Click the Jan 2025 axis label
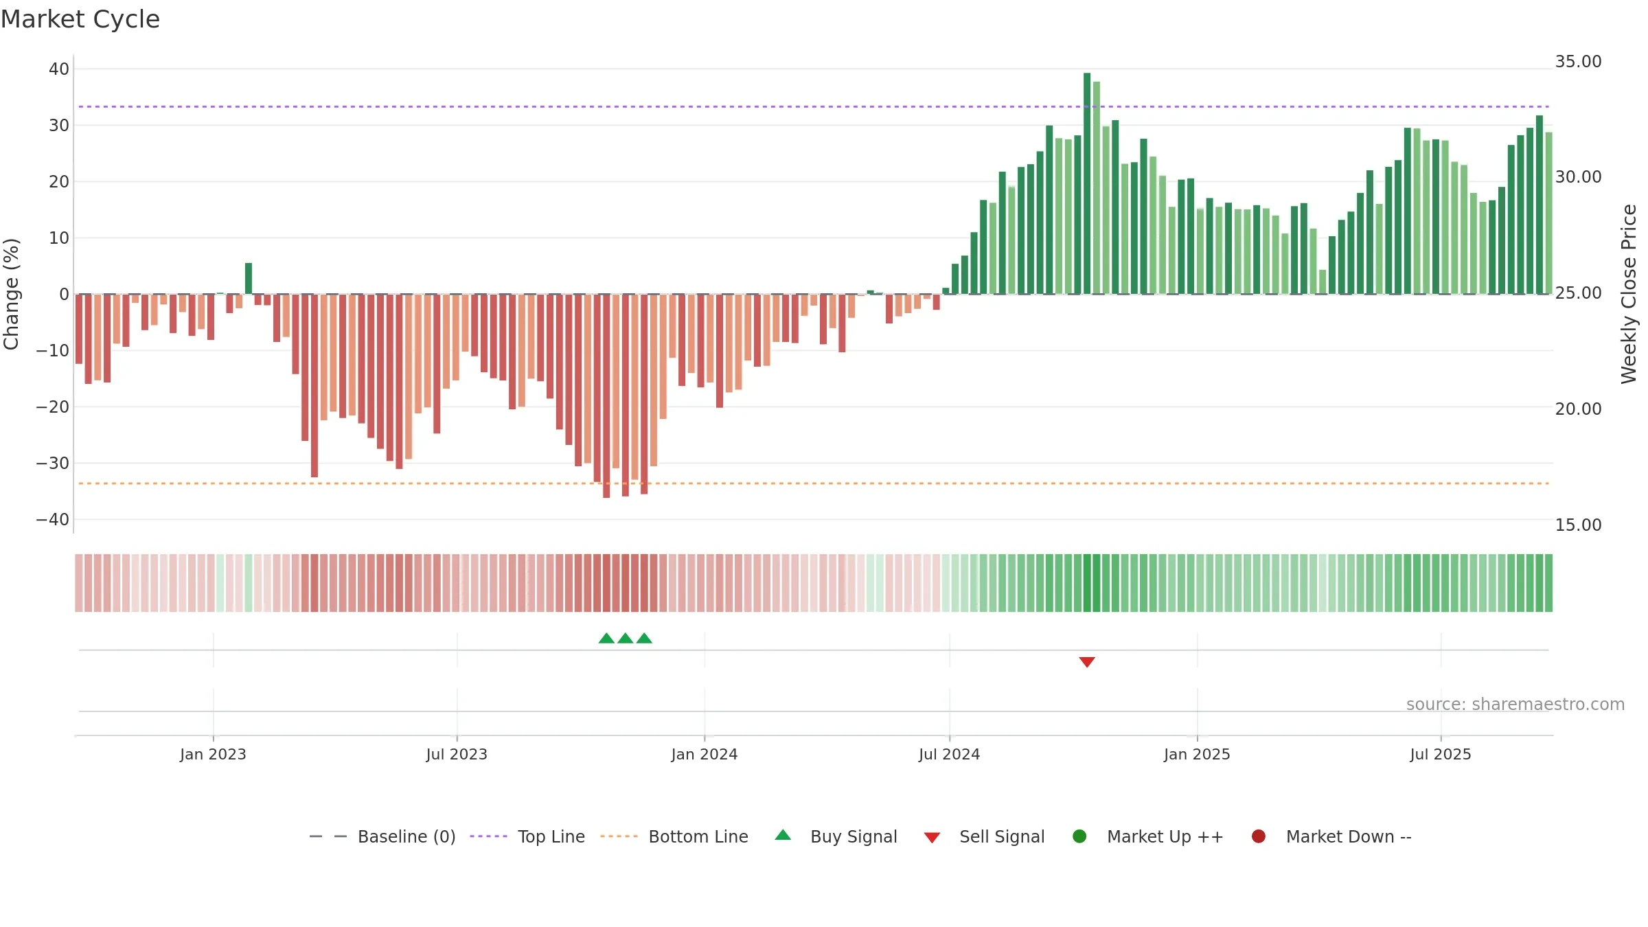This screenshot has height=927, width=1648. click(1197, 754)
